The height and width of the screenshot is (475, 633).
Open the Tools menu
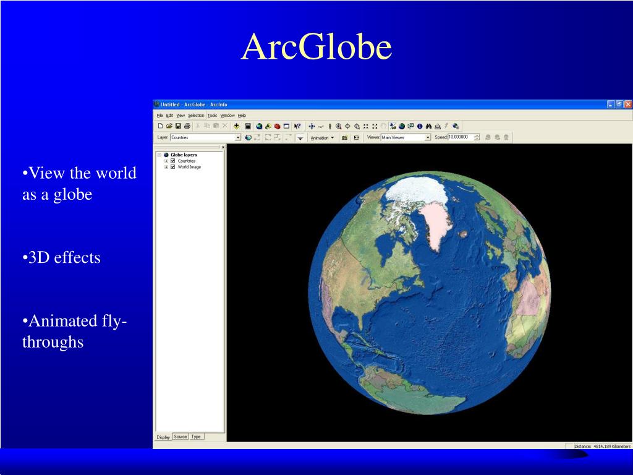point(213,115)
